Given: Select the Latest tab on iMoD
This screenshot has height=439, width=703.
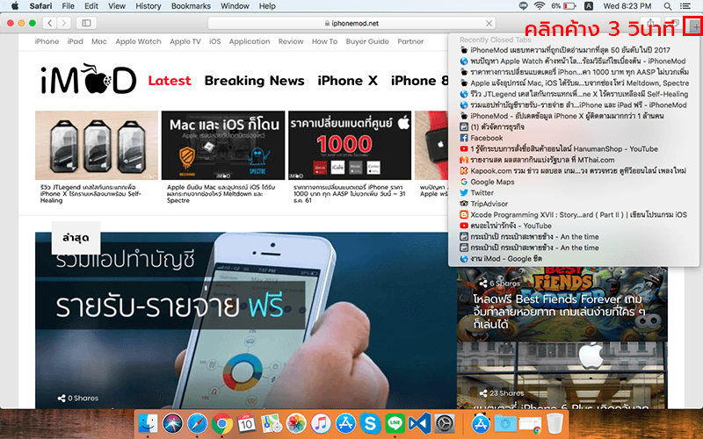Looking at the screenshot, I should (x=170, y=81).
